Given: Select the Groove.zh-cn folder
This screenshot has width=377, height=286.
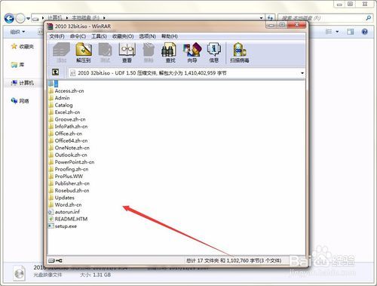Looking at the screenshot, I should pyautogui.click(x=67, y=119).
